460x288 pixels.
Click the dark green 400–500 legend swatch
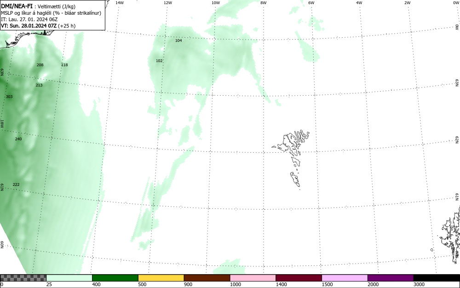115,278
